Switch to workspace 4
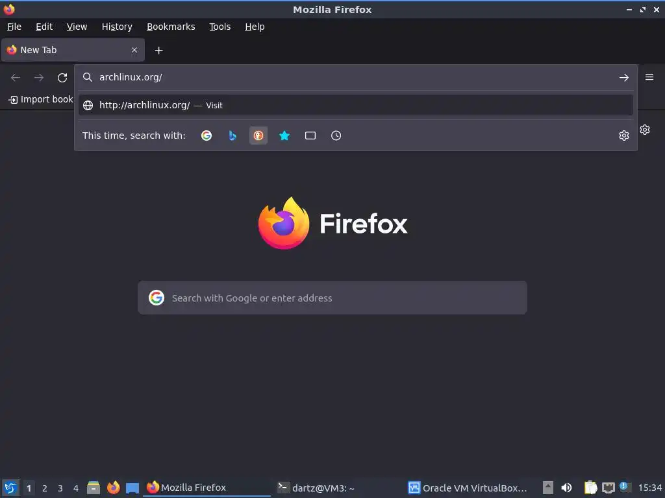 point(76,488)
